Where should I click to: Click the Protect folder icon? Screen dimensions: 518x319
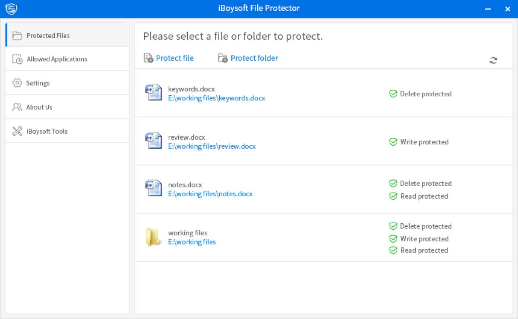click(223, 58)
